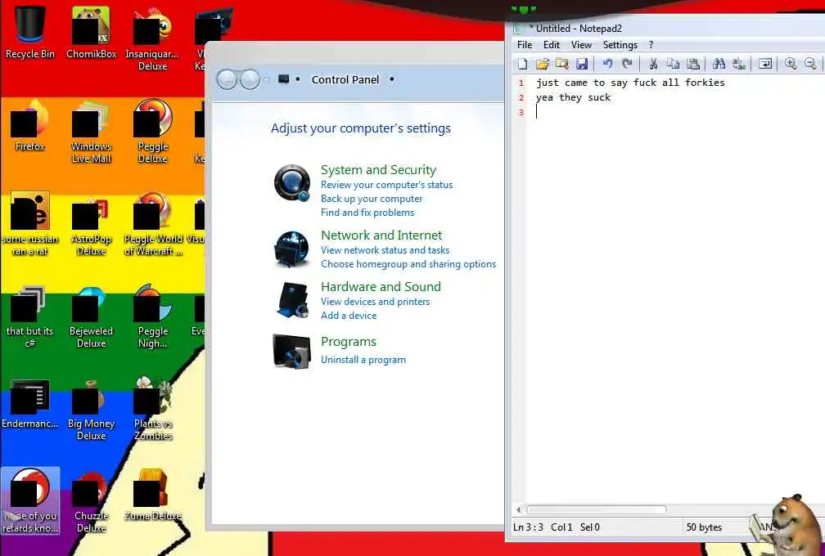Select the Windows Live Mail desktop icon

tap(91, 132)
